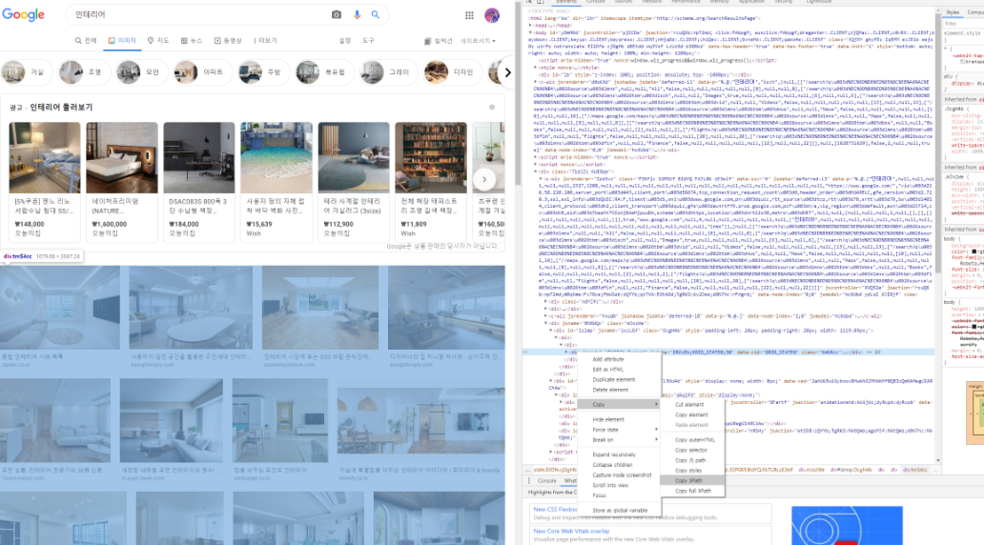Select Copy selector in submenu
Image resolution: width=984 pixels, height=545 pixels.
693,450
